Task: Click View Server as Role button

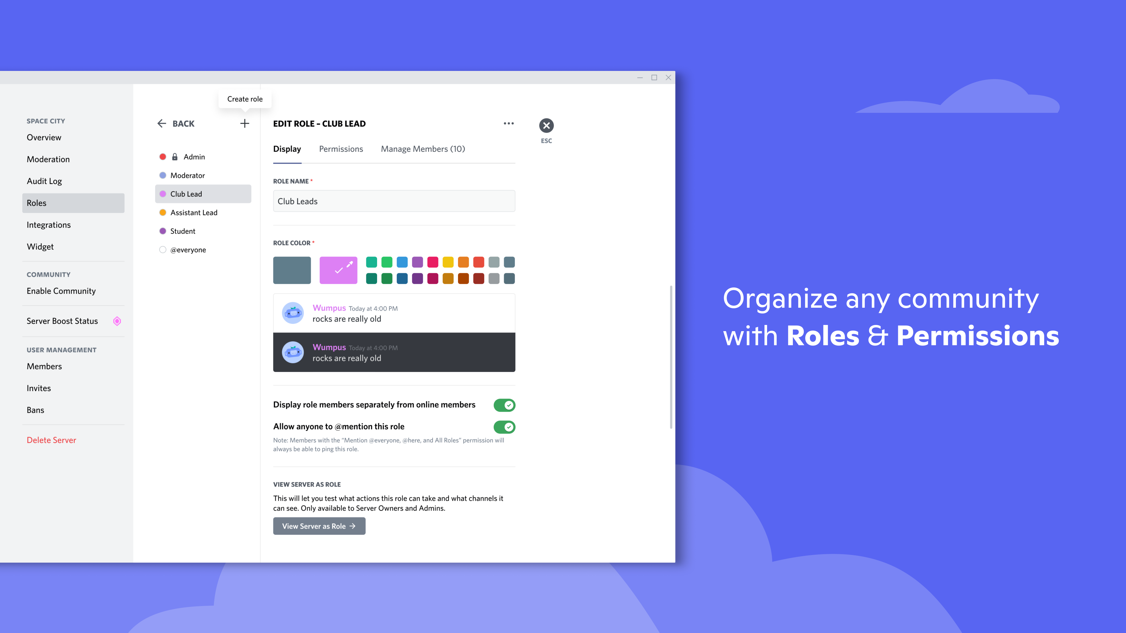Action: coord(319,526)
